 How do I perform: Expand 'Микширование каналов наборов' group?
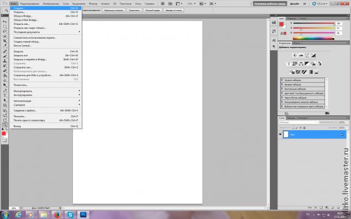coord(282,102)
